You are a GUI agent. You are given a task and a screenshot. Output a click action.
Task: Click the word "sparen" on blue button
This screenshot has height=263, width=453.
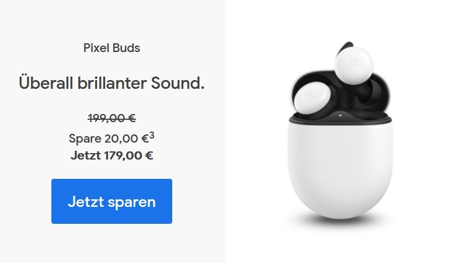[x=132, y=203]
